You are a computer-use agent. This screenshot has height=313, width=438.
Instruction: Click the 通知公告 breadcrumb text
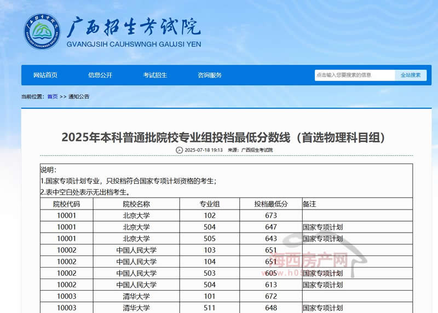coord(79,97)
